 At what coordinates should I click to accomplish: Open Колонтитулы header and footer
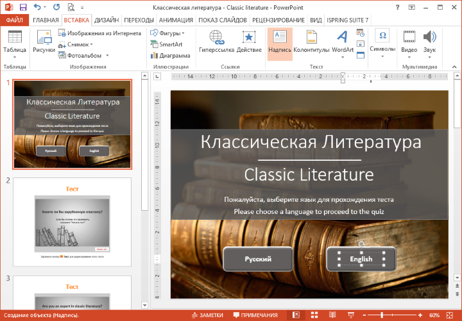(x=311, y=42)
